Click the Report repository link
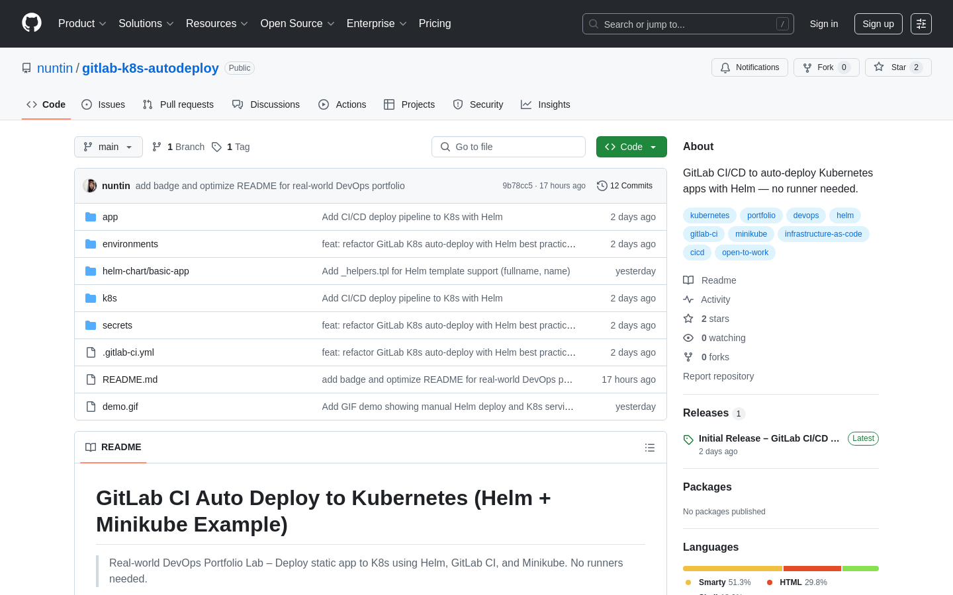The width and height of the screenshot is (953, 595). [x=718, y=376]
